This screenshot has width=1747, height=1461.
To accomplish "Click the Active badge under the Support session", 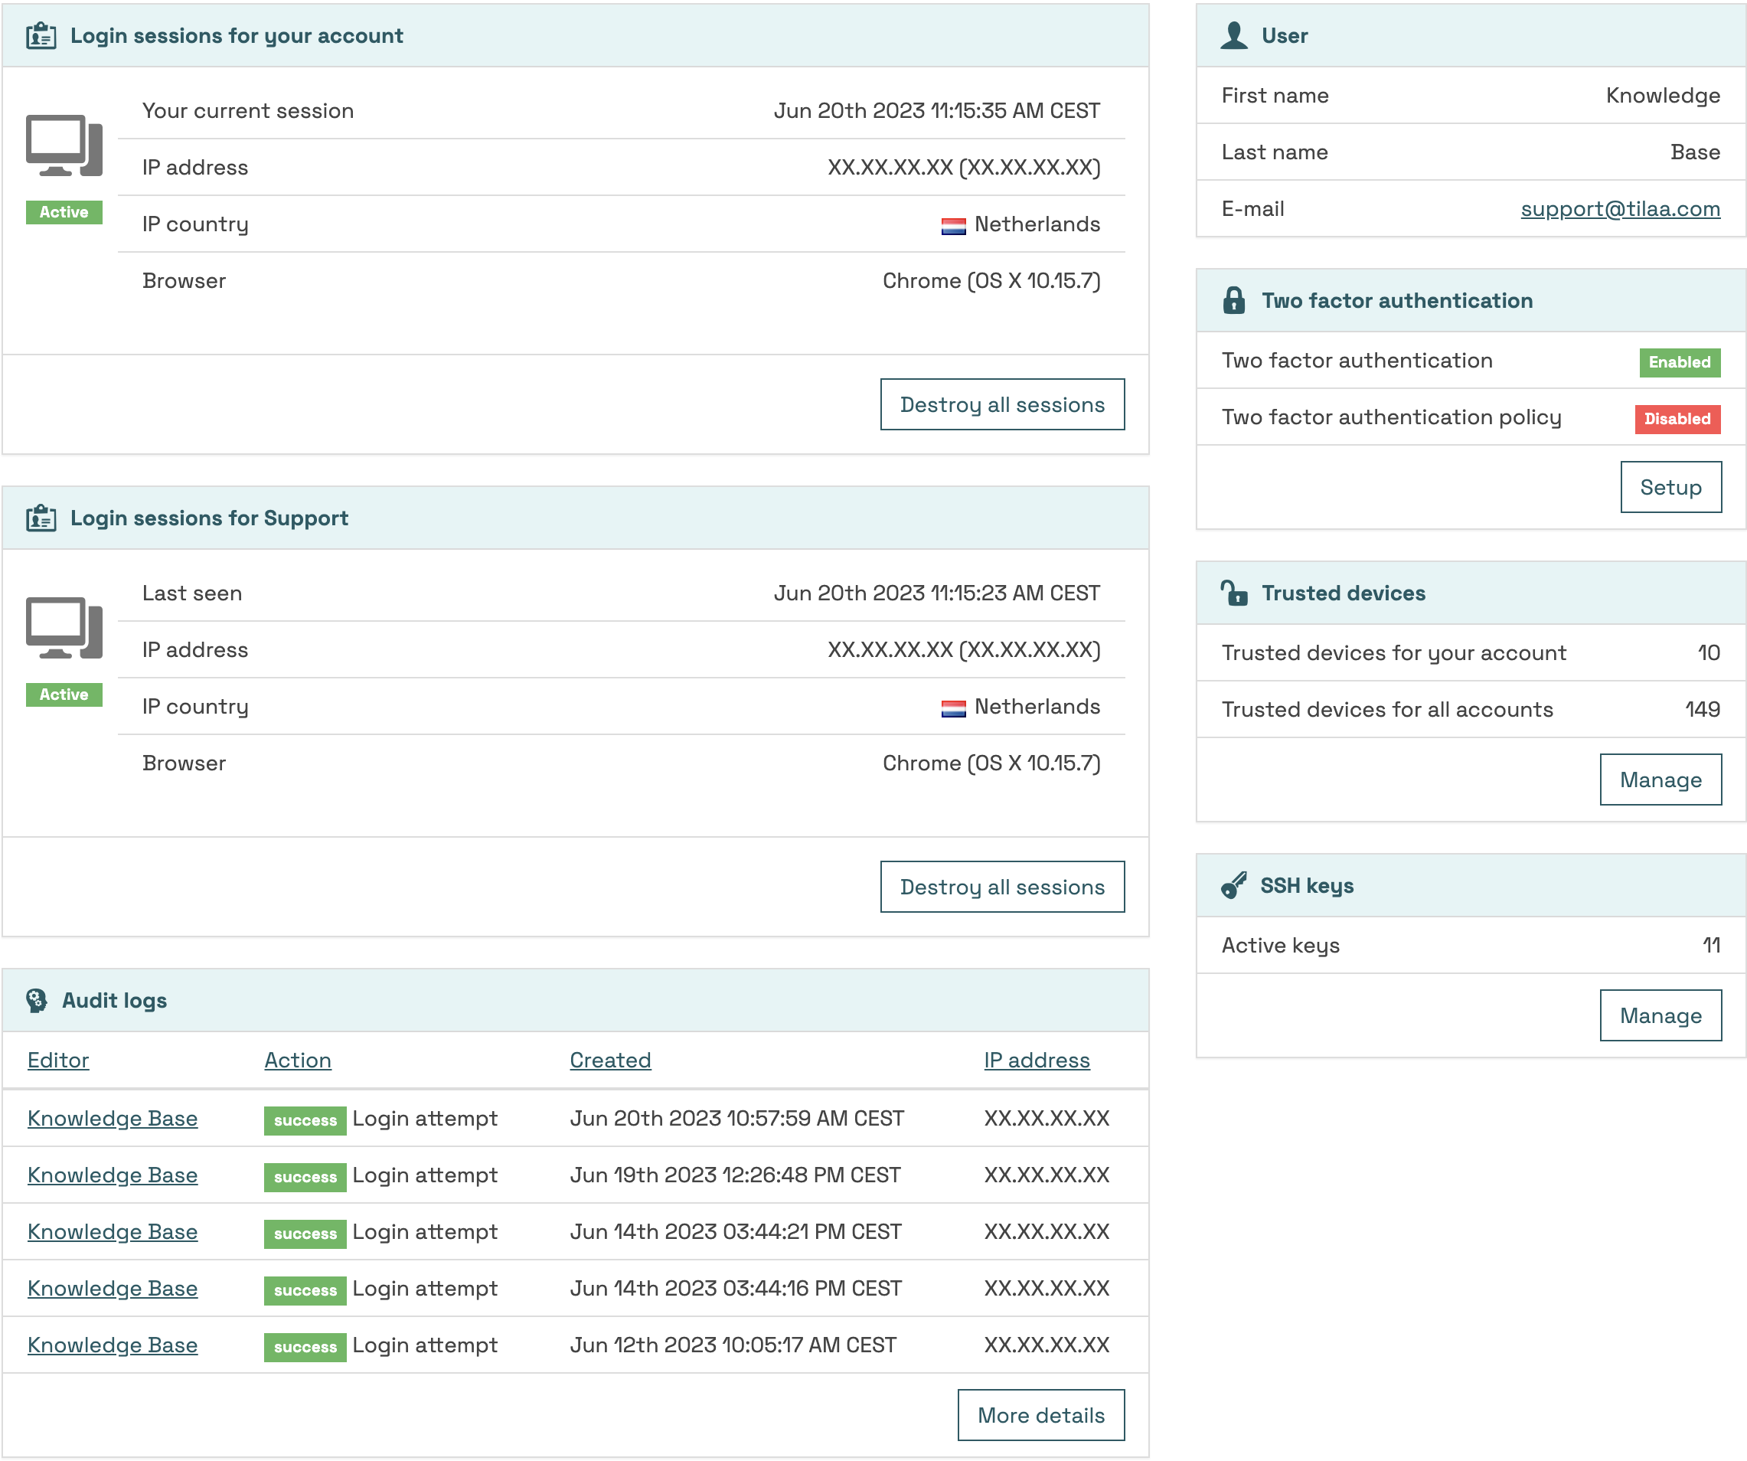I will (64, 695).
